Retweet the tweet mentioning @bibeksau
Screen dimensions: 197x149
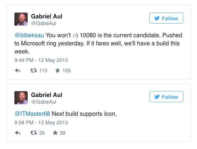[x=34, y=70]
